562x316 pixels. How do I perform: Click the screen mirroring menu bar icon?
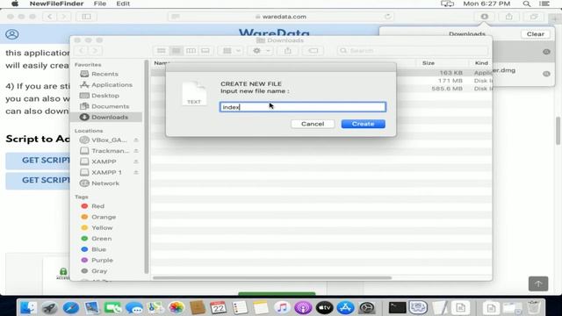(x=447, y=4)
